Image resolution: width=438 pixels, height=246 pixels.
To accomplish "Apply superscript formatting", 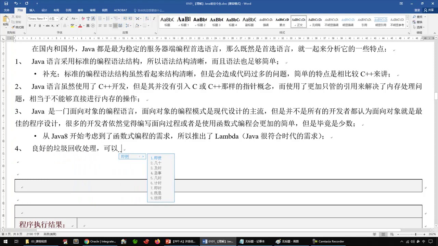I will click(x=58, y=26).
